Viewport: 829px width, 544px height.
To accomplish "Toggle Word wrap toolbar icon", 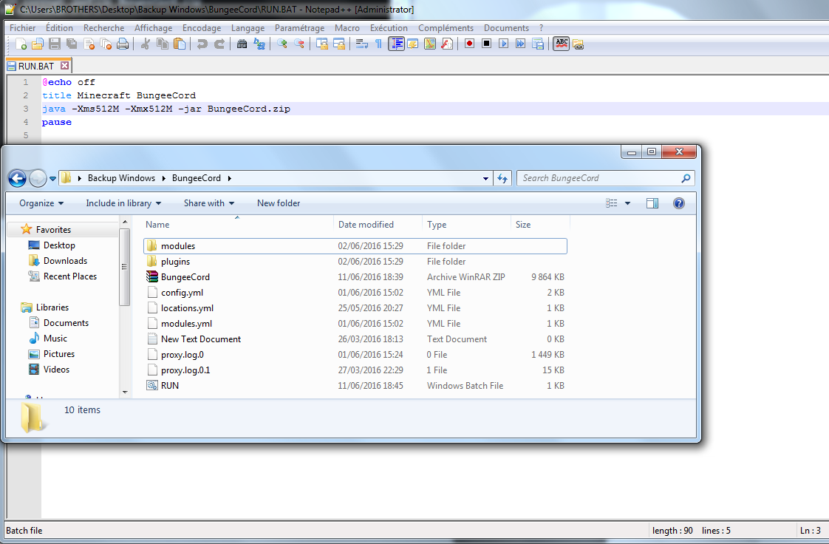I will (361, 44).
